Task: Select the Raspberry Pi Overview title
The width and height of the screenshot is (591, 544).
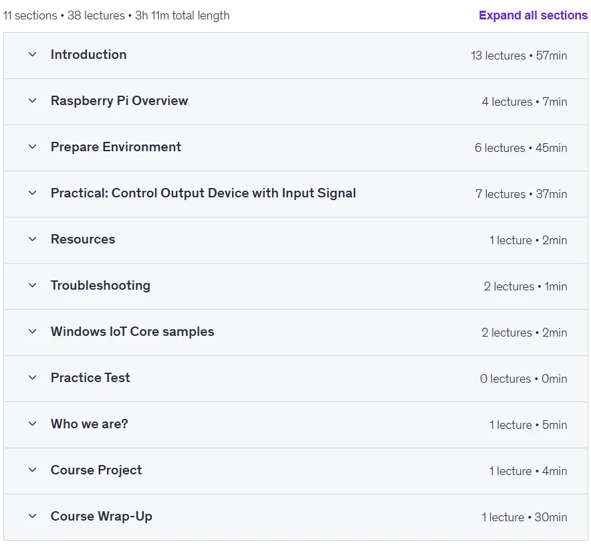Action: (119, 101)
